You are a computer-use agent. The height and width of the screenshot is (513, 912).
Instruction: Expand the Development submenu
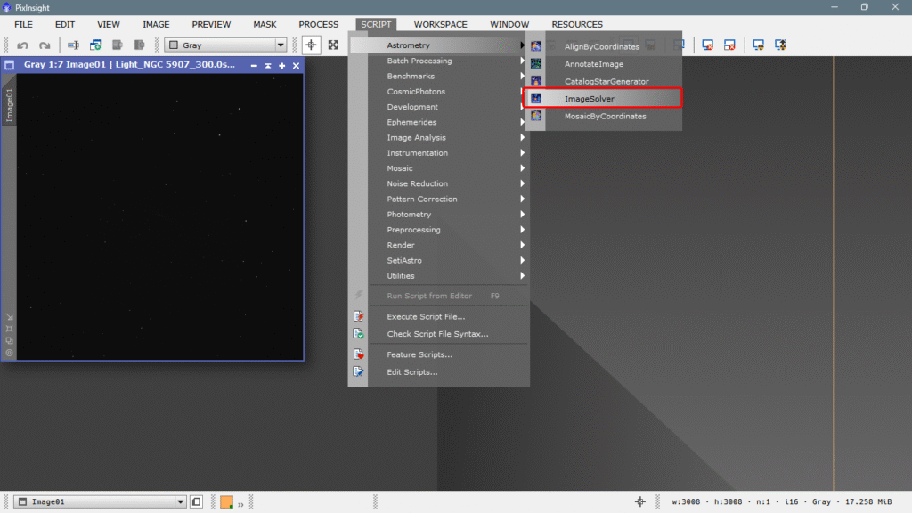point(438,107)
